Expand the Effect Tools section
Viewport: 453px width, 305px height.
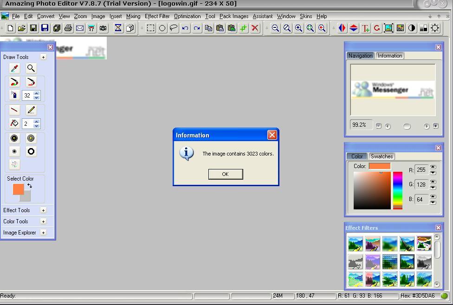coord(43,210)
